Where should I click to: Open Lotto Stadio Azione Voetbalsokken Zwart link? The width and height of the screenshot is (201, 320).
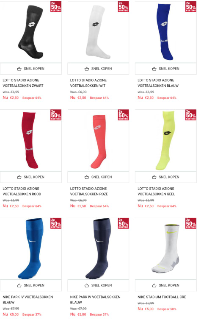pyautogui.click(x=23, y=83)
